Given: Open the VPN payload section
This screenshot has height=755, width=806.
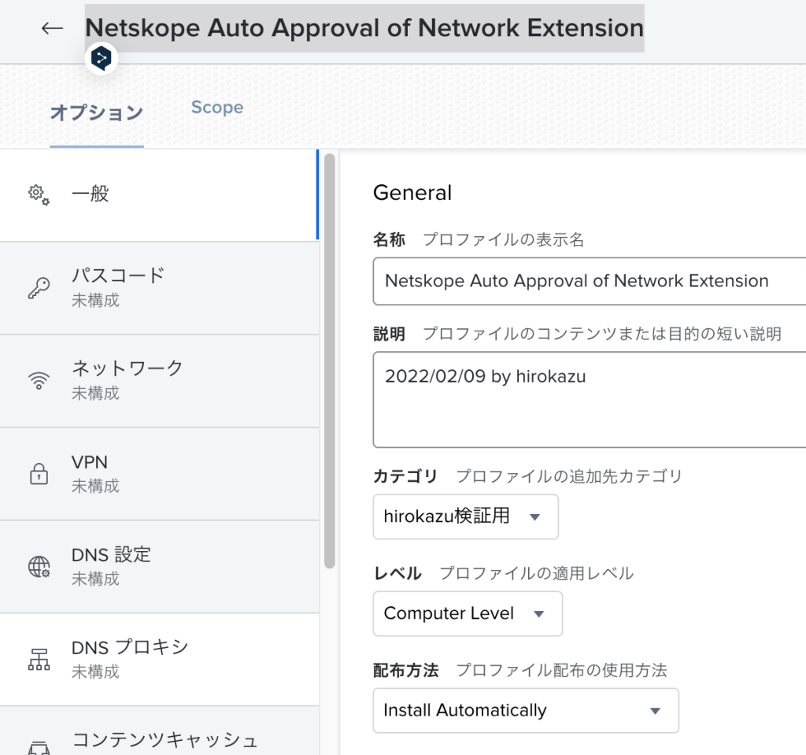Looking at the screenshot, I should 159,474.
